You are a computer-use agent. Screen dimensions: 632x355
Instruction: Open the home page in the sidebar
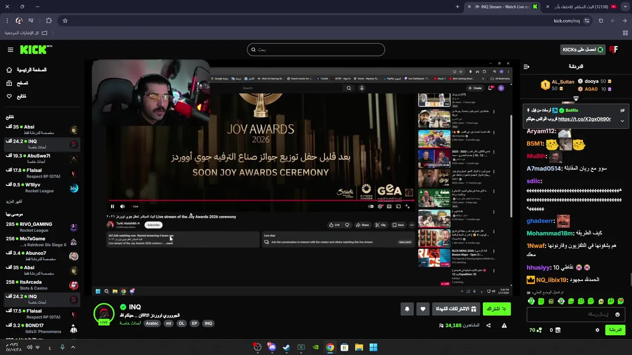[x=27, y=70]
